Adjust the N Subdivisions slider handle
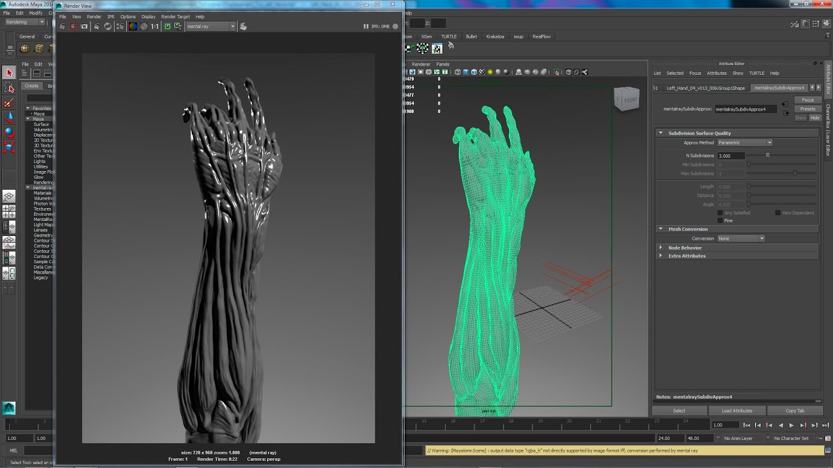Screen dimensions: 833x468 tap(768, 155)
